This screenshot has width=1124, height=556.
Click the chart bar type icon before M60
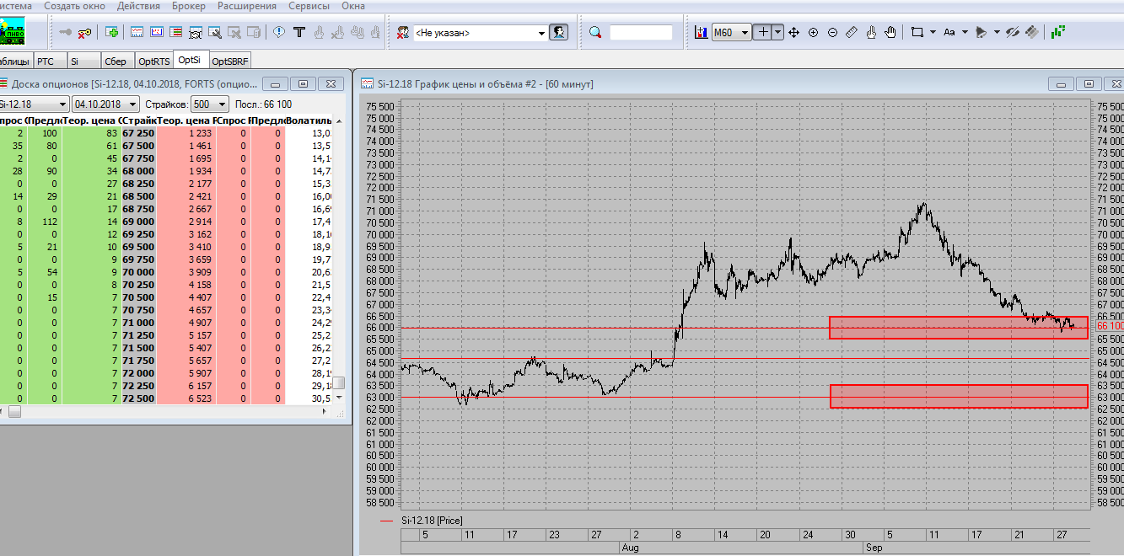tap(701, 32)
